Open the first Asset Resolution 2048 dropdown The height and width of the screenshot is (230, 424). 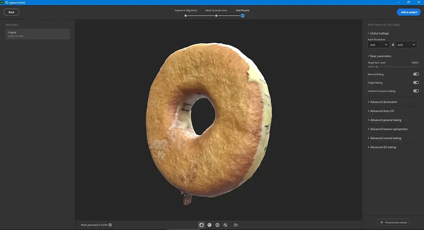point(378,45)
